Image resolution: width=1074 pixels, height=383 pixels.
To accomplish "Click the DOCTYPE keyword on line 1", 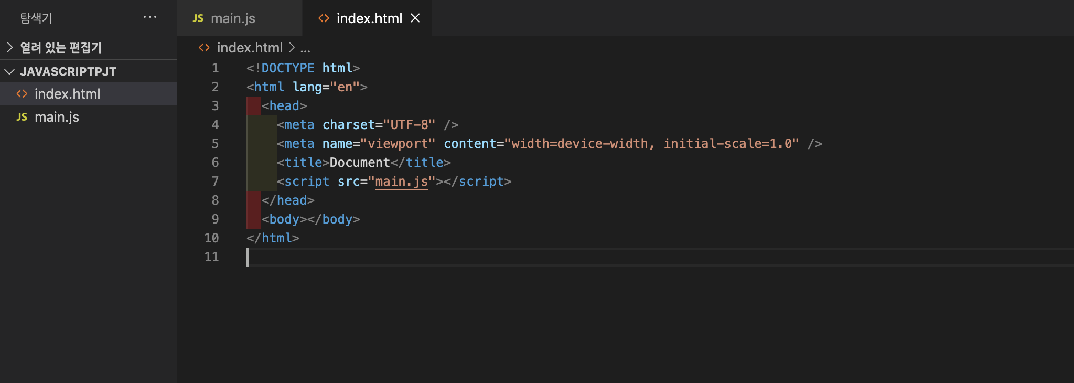I will 287,68.
